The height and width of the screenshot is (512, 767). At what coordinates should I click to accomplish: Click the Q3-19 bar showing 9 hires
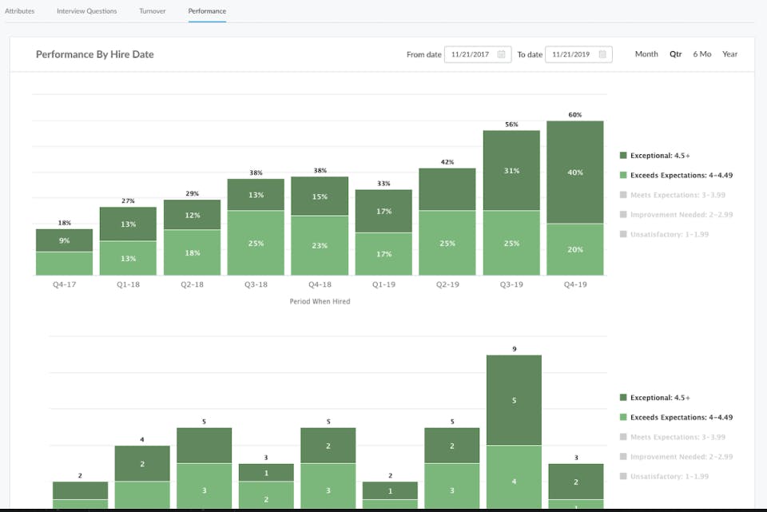coord(514,431)
